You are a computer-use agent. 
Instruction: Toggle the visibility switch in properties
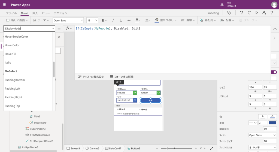click(x=274, y=72)
